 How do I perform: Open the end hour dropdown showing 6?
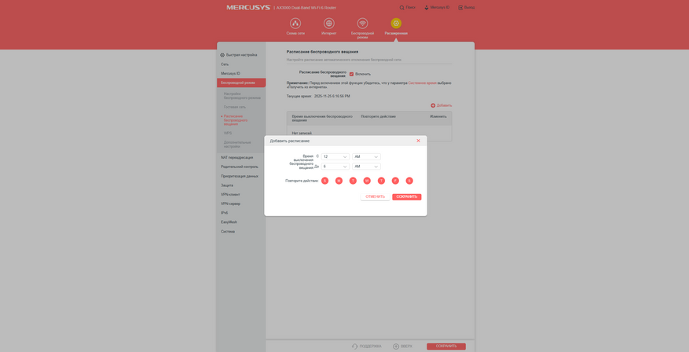(335, 167)
